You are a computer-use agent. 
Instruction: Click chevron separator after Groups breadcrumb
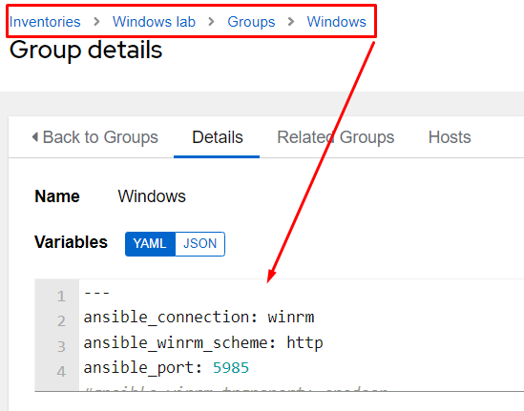(291, 22)
